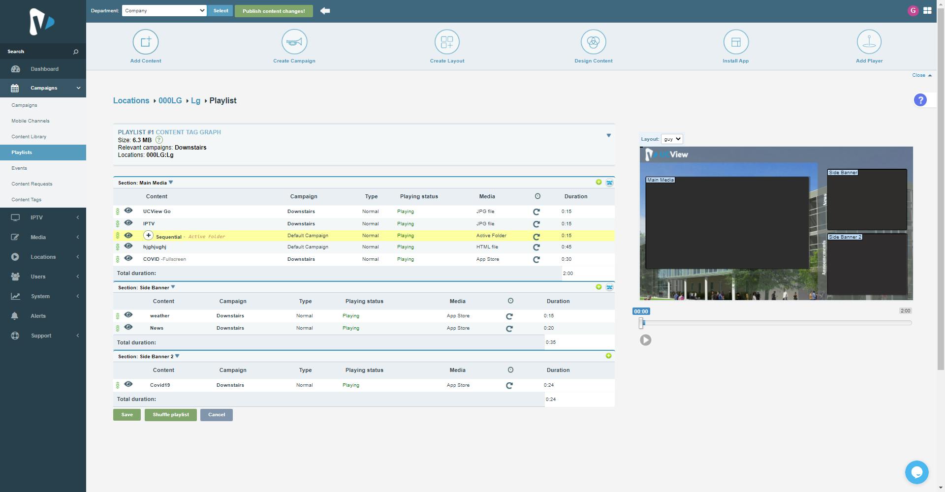The height and width of the screenshot is (492, 945).
Task: Add content to Side Banner 2 section
Action: pos(608,356)
